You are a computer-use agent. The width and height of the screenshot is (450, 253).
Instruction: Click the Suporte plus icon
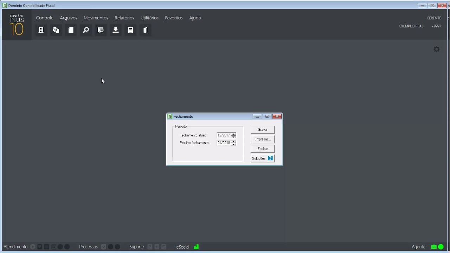click(157, 247)
